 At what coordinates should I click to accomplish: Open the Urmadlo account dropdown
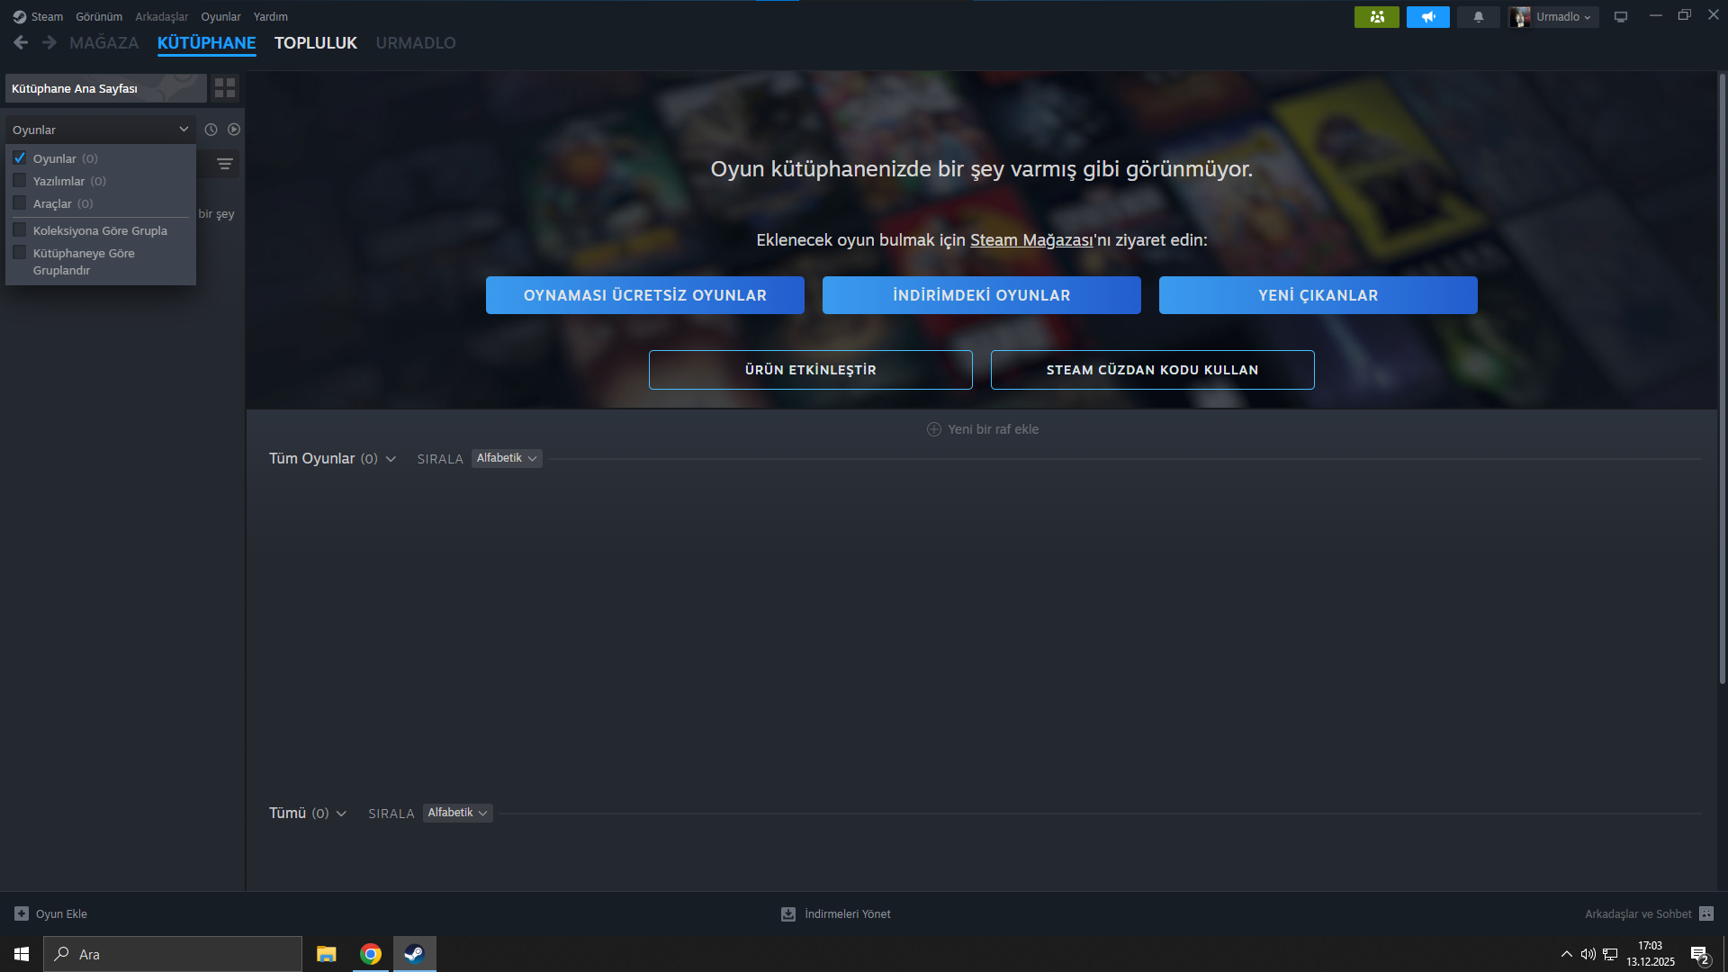(1562, 17)
